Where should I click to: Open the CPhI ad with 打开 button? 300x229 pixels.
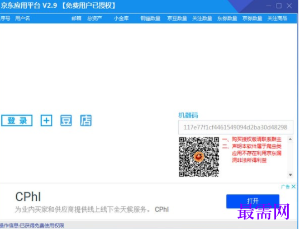253,201
